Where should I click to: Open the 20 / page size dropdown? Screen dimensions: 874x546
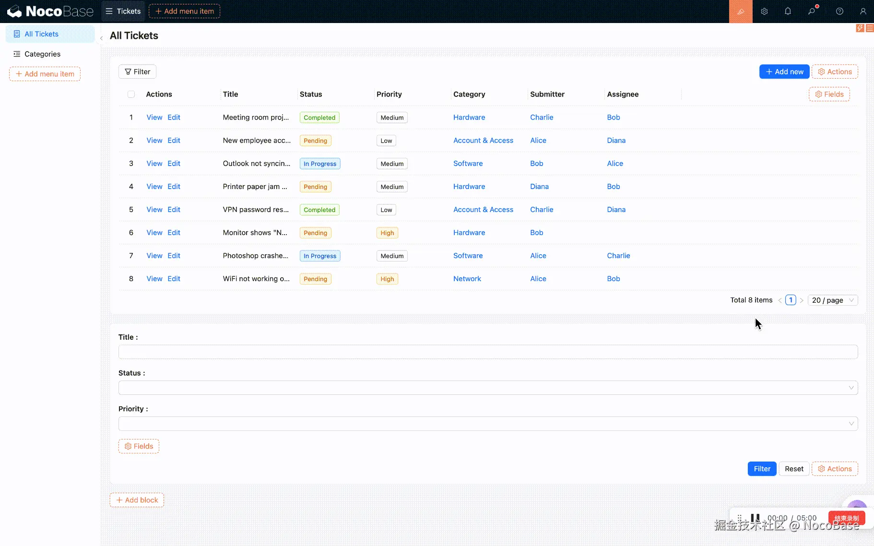coord(833,300)
